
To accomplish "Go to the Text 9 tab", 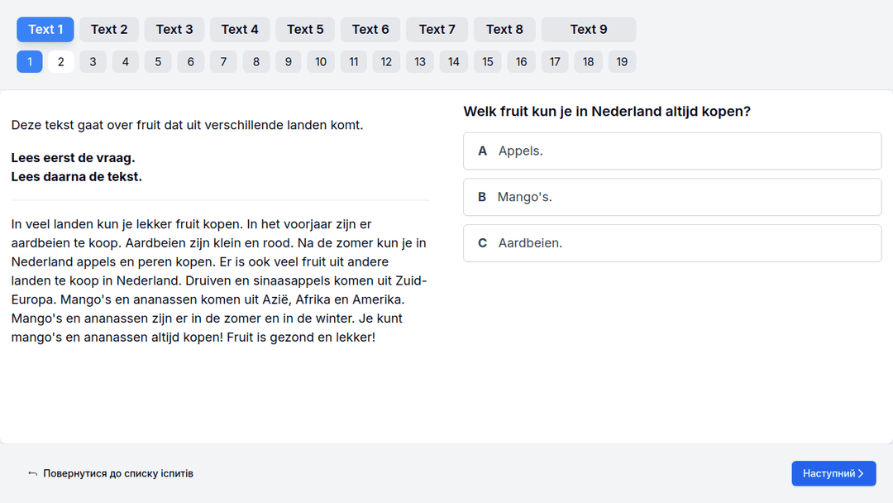I will (588, 29).
